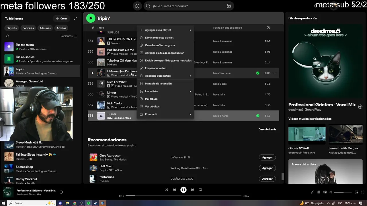Viewport: 367px width, 206px height.
Task: Choose 'Agregar a la fila de reproducción'
Action: click(x=165, y=53)
